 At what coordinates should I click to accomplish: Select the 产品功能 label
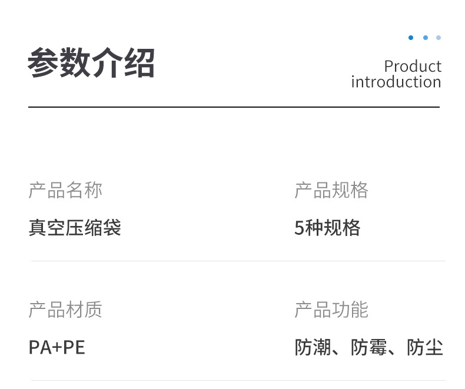tap(331, 310)
